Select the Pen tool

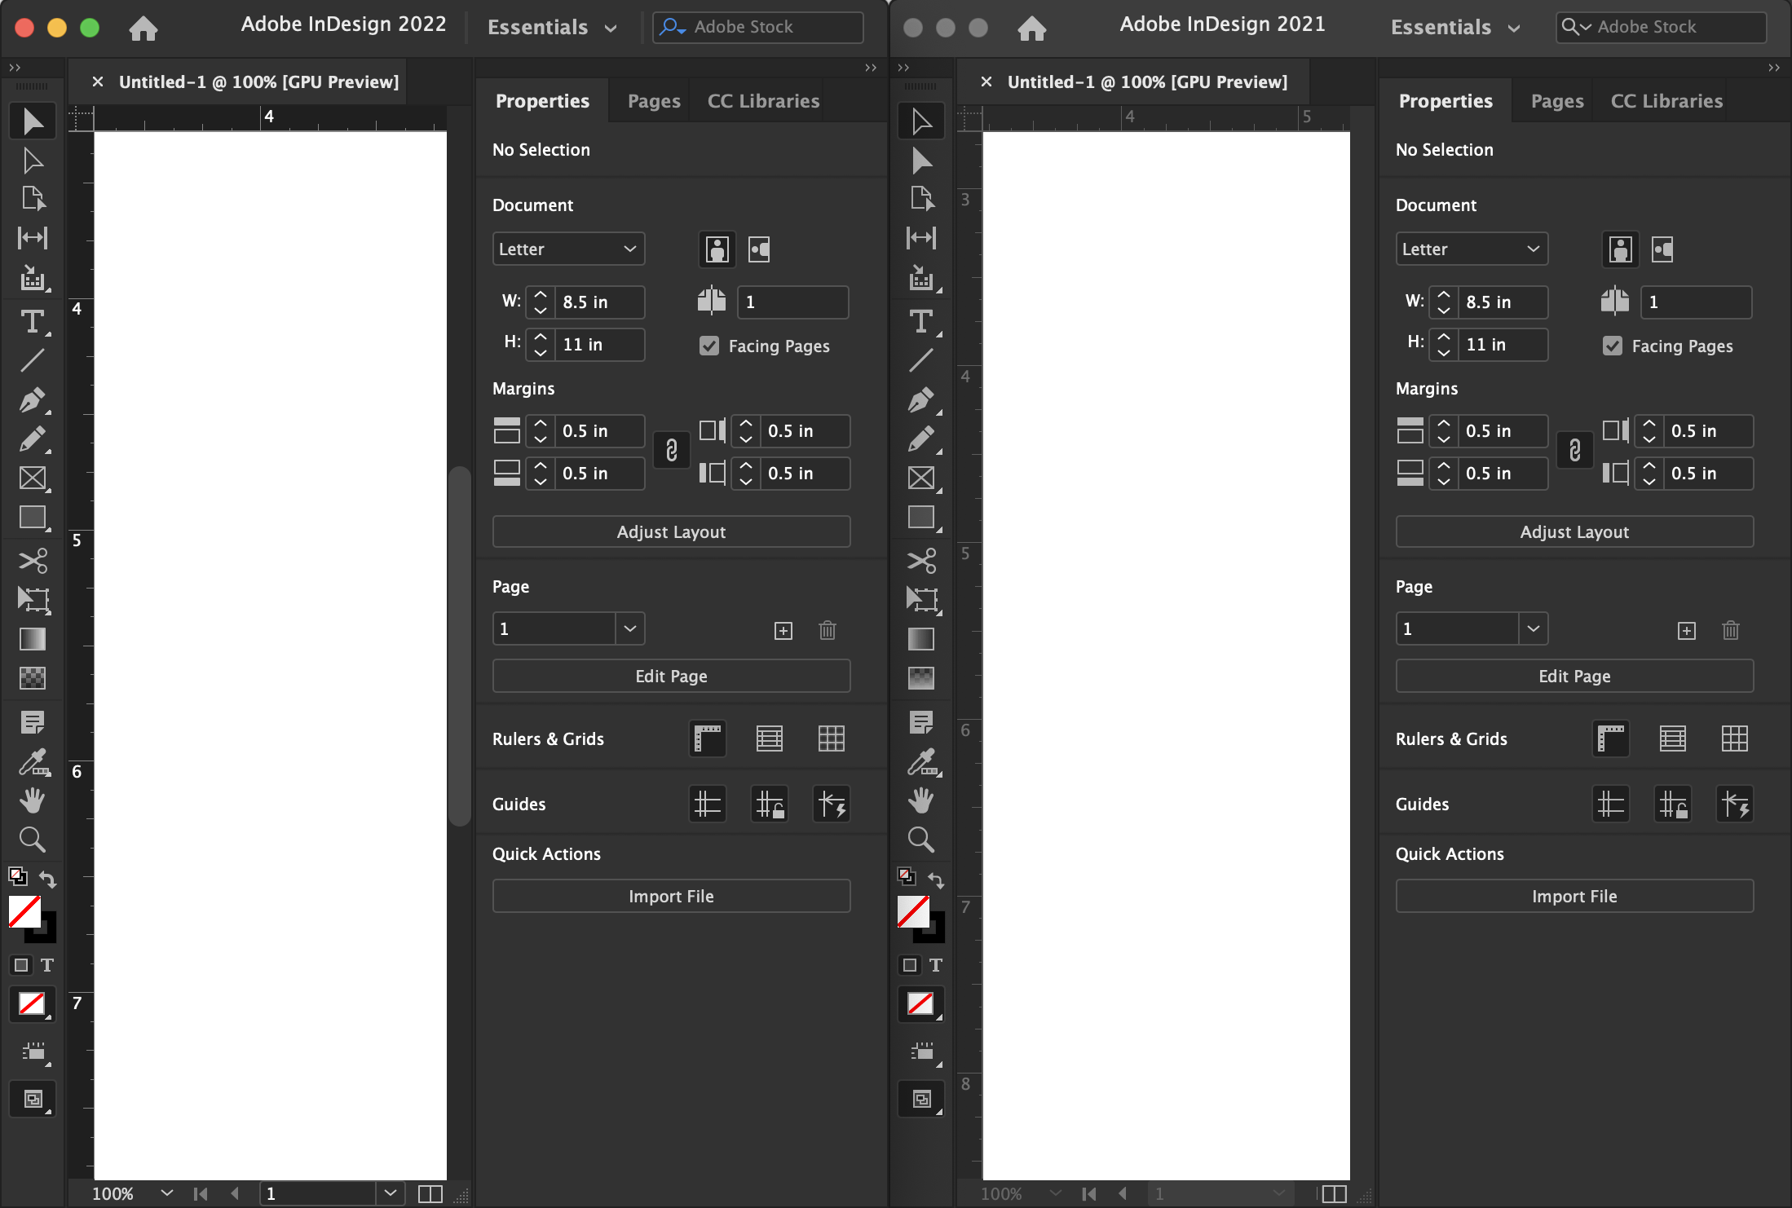[33, 400]
